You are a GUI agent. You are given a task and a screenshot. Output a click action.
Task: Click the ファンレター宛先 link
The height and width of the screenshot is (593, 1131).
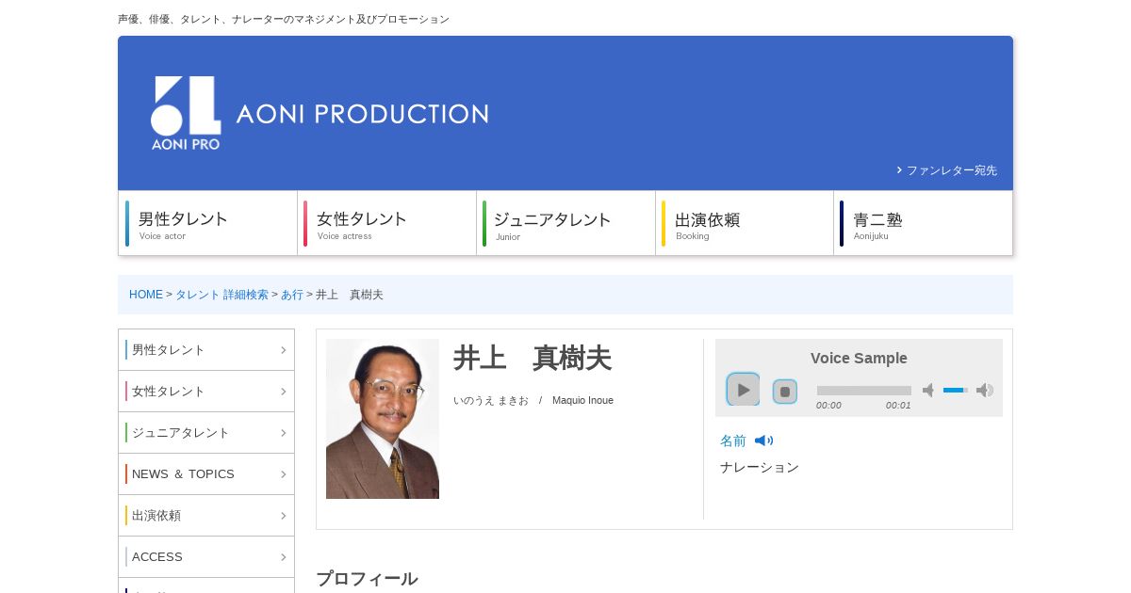tap(951, 170)
